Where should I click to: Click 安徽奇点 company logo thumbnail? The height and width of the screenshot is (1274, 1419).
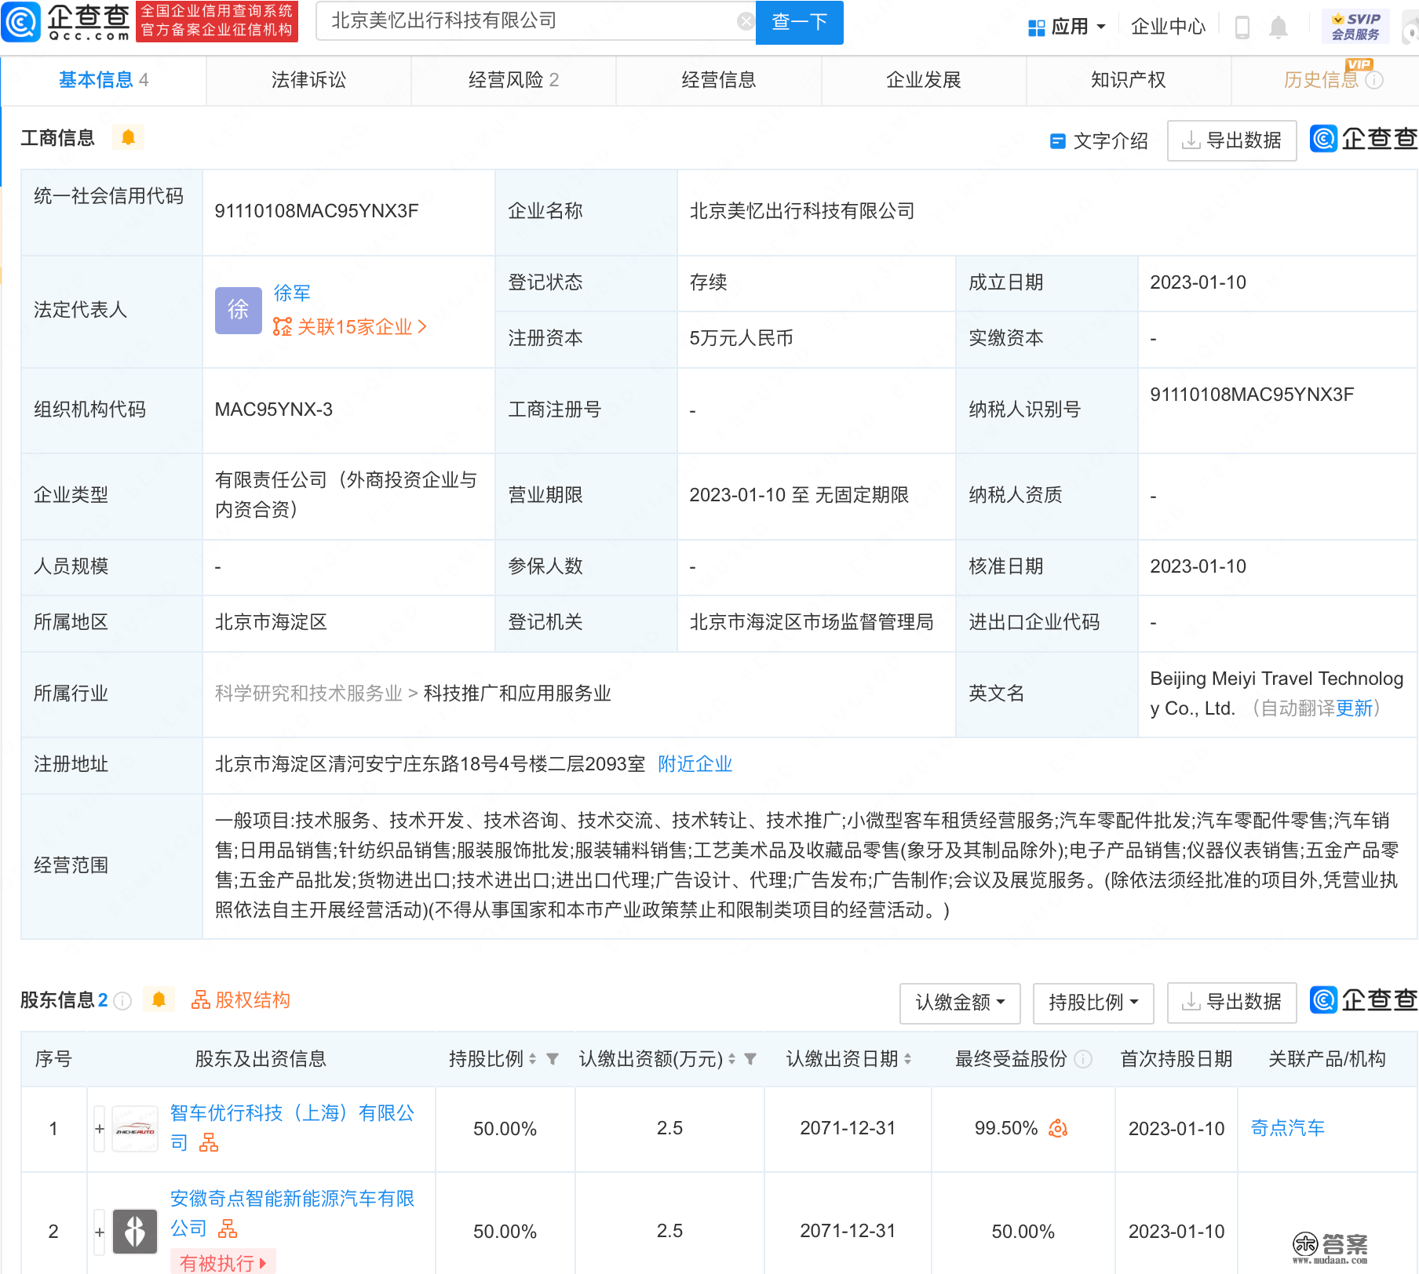pyautogui.click(x=135, y=1232)
